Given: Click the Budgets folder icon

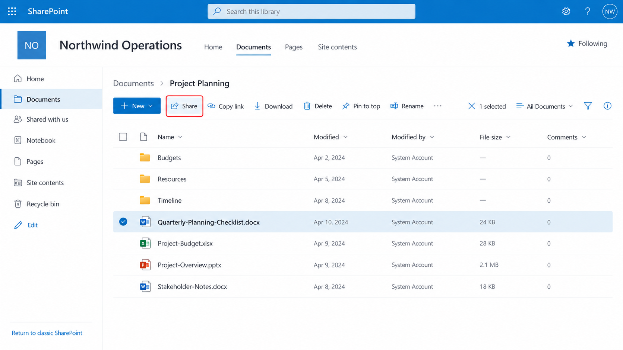Looking at the screenshot, I should (x=145, y=158).
